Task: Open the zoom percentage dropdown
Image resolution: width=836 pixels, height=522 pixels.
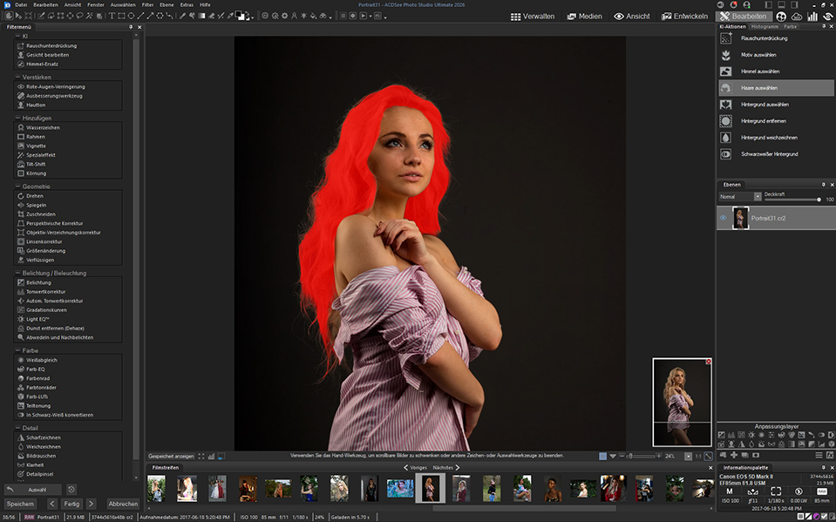Action: (x=689, y=456)
